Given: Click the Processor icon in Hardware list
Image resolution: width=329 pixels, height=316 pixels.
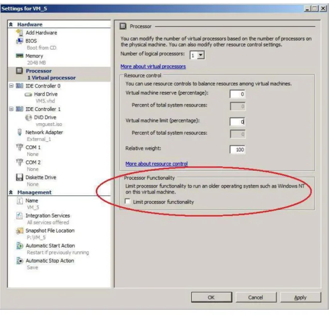Looking at the screenshot, I should click(x=19, y=70).
